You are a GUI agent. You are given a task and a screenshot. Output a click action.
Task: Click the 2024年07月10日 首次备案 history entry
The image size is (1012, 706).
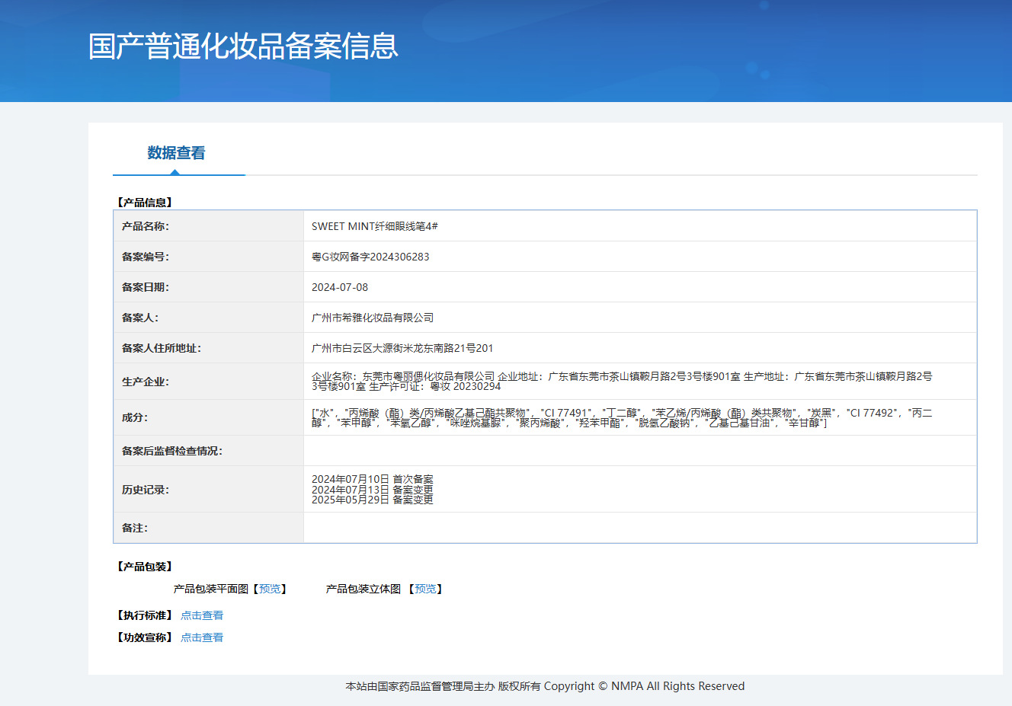tap(373, 479)
